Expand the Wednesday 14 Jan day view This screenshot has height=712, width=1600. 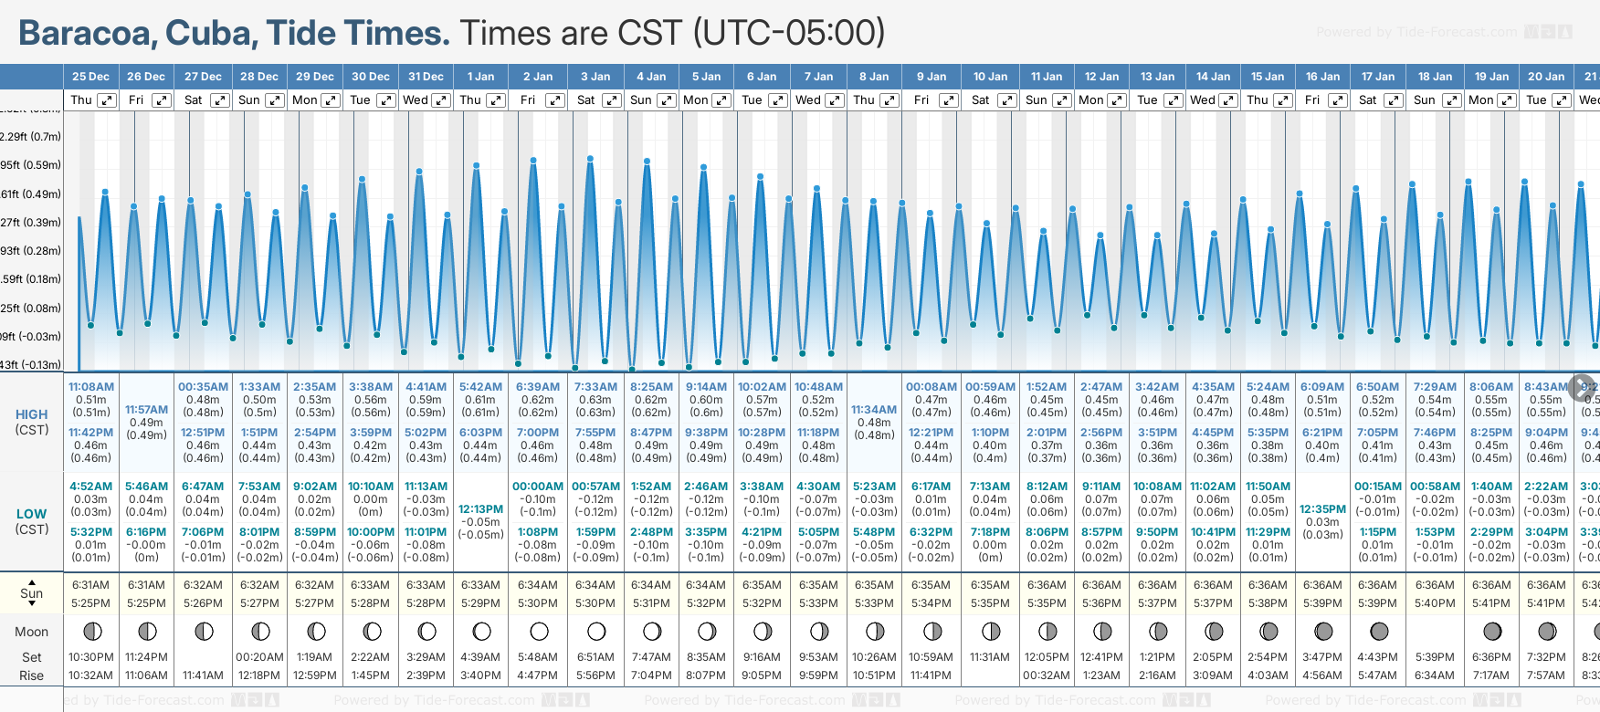[x=1228, y=100]
